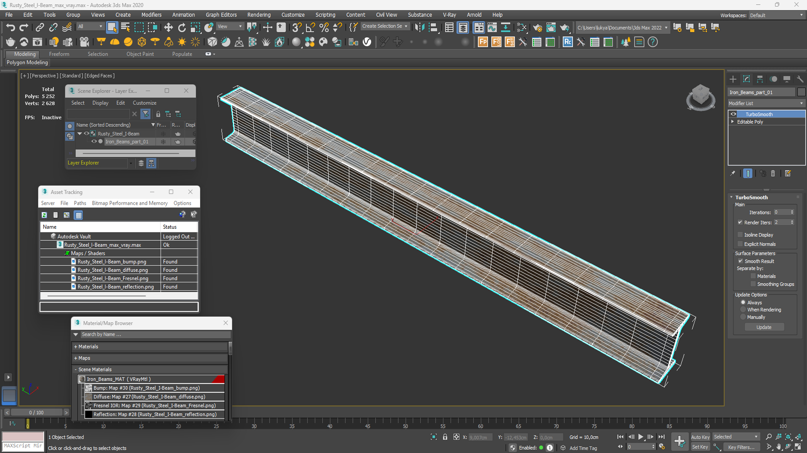Click the table view icon in Asset Tracking
807x453 pixels.
click(78, 215)
